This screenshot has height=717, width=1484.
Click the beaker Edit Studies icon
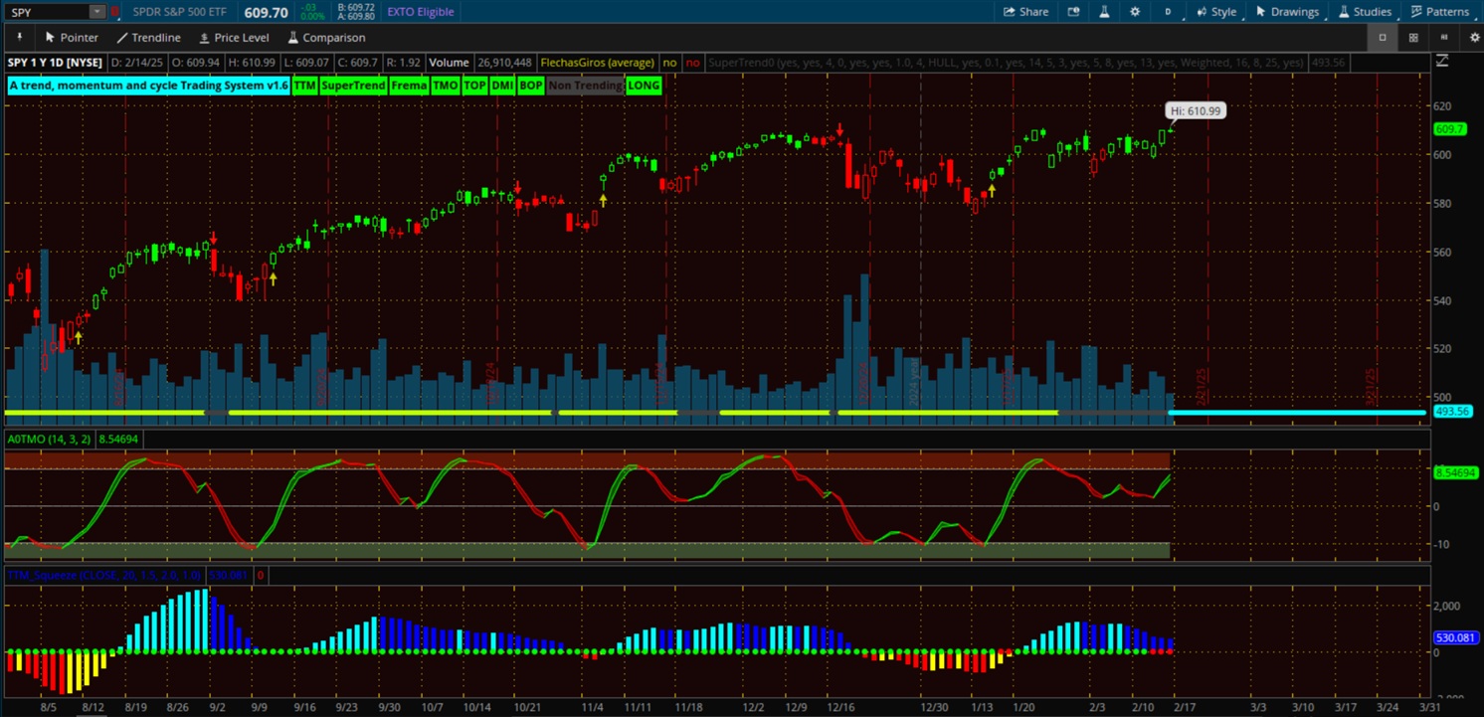tap(1104, 12)
